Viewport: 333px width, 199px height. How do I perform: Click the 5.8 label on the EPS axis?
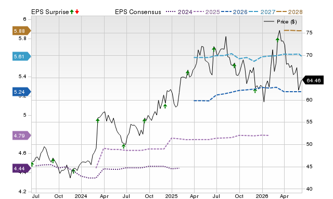click(22, 39)
